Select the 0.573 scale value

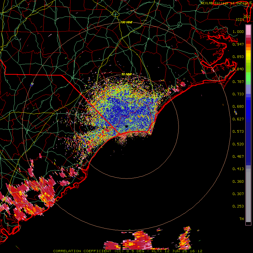[238, 132]
